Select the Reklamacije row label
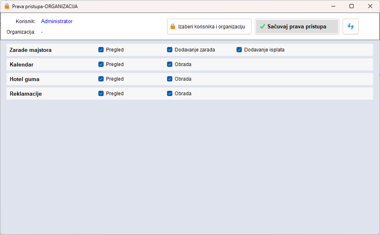 [x=26, y=94]
